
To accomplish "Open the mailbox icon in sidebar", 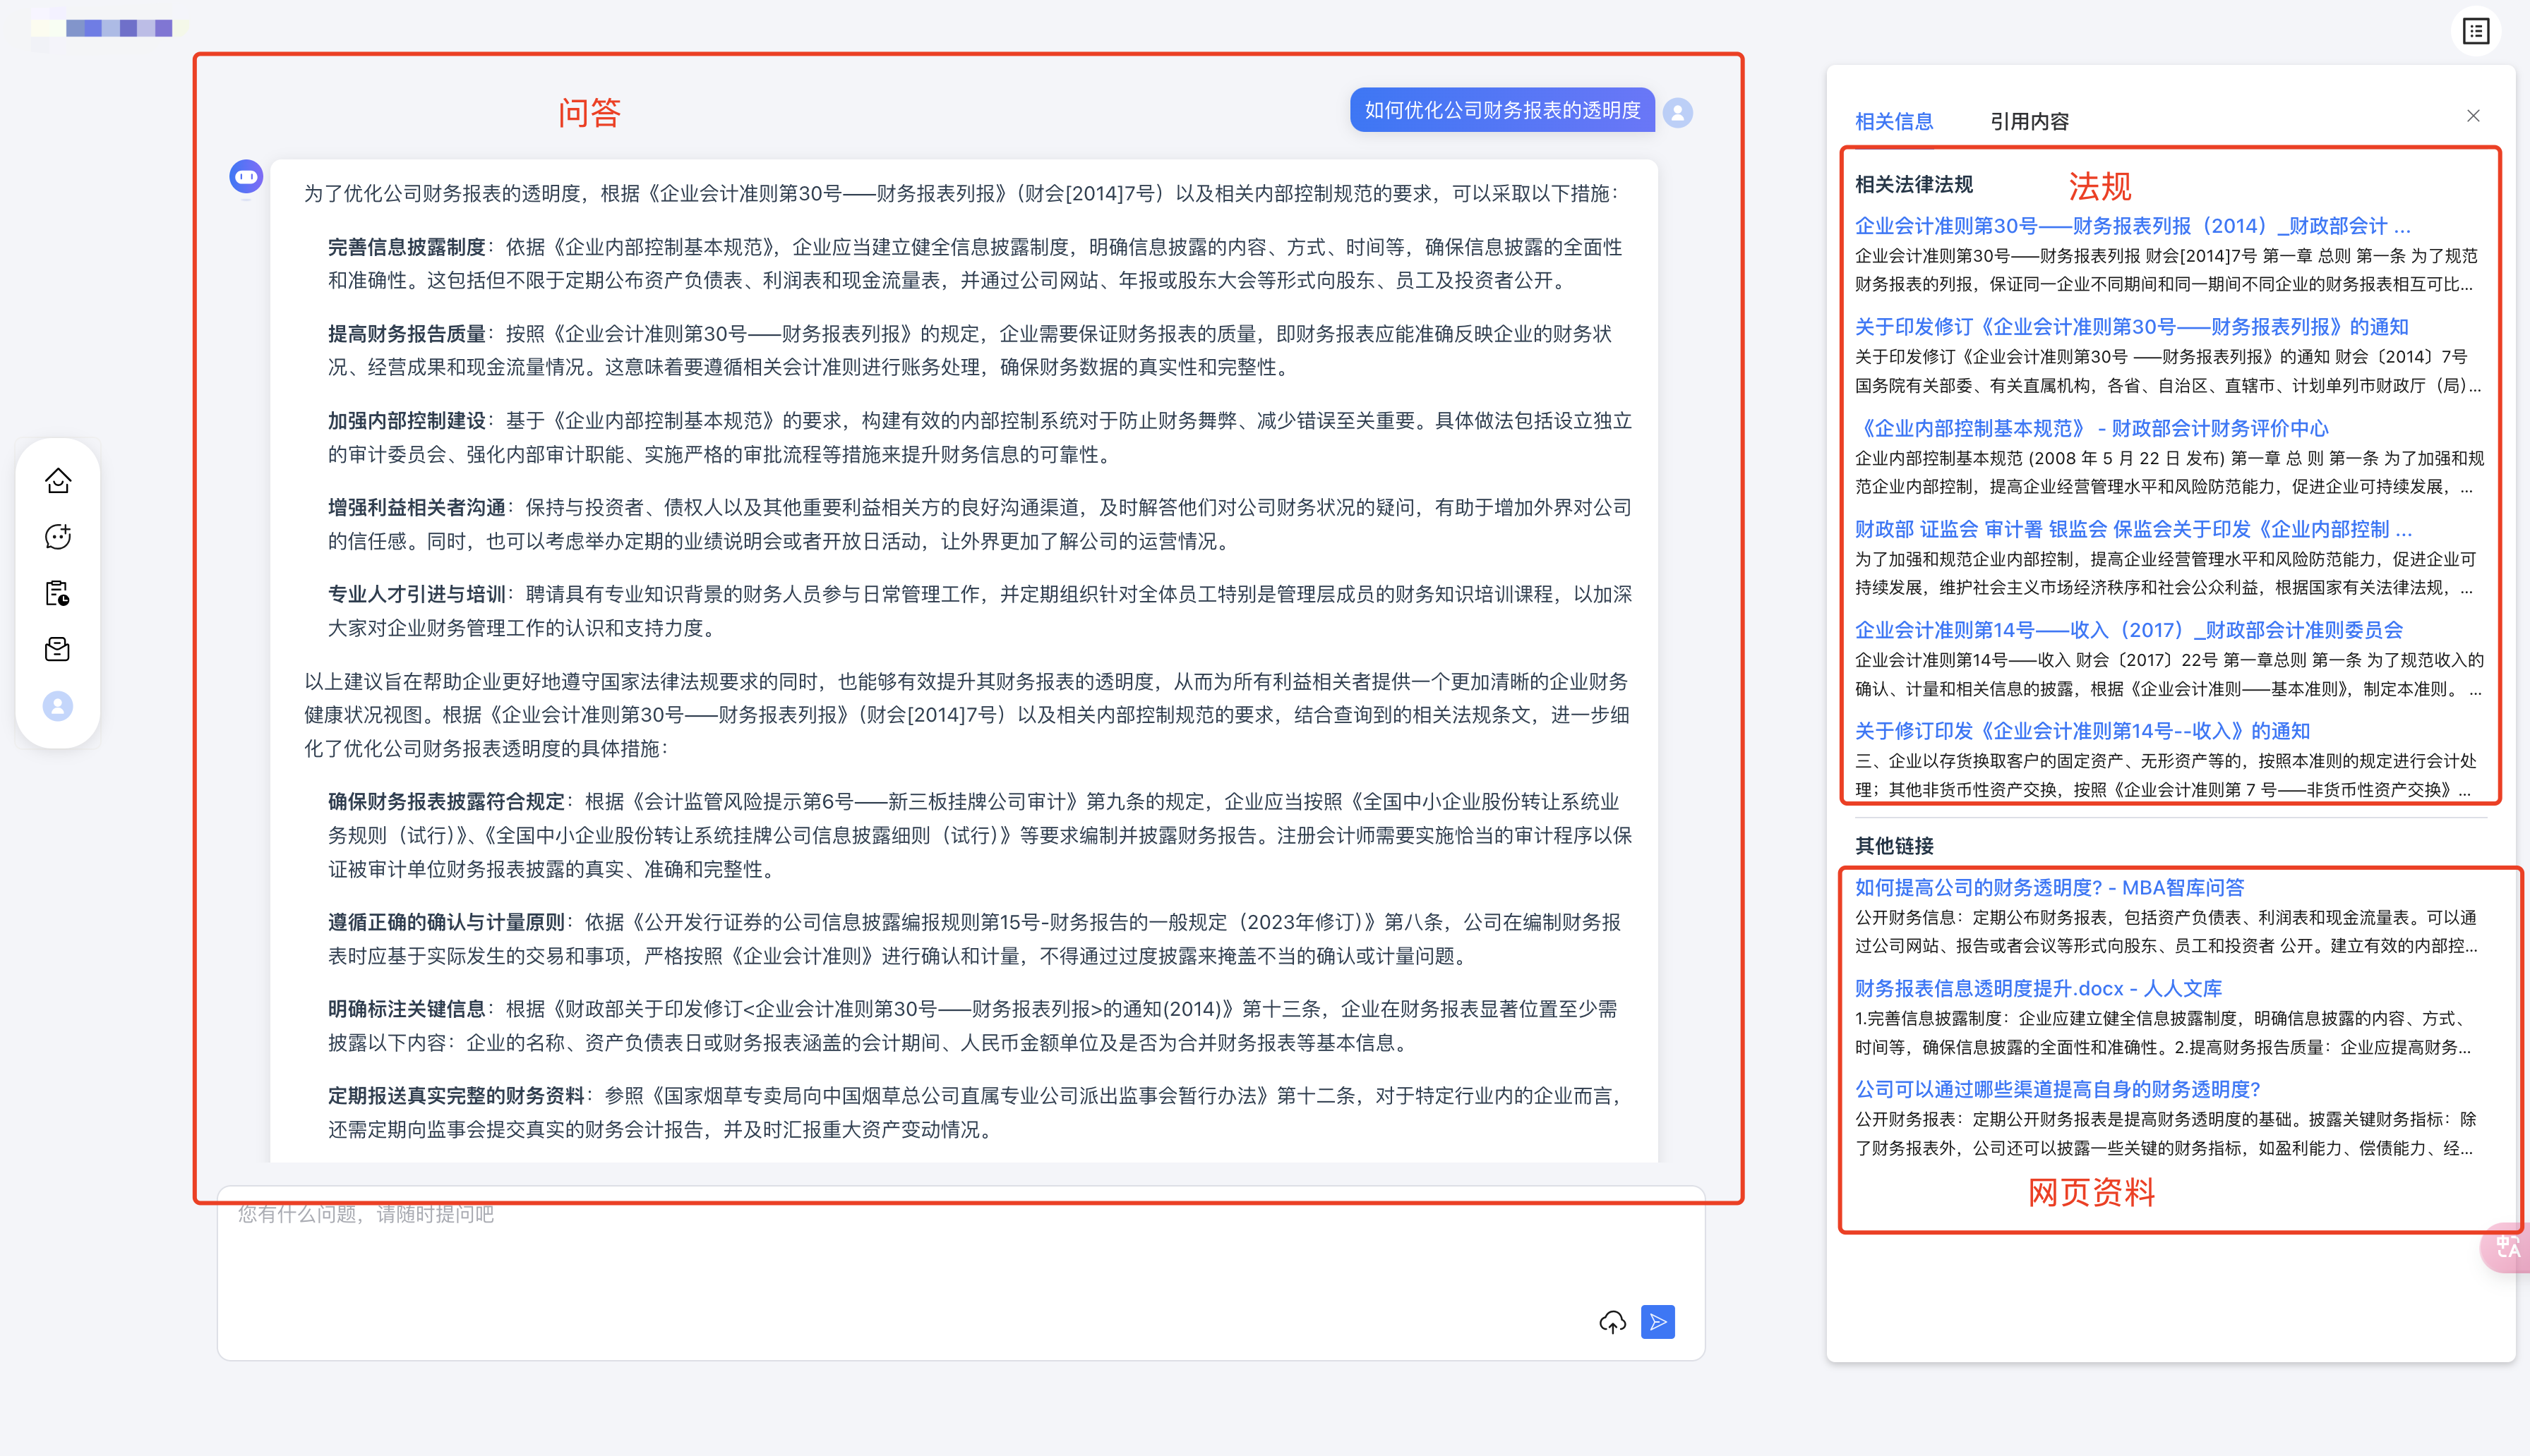I will pos(58,650).
